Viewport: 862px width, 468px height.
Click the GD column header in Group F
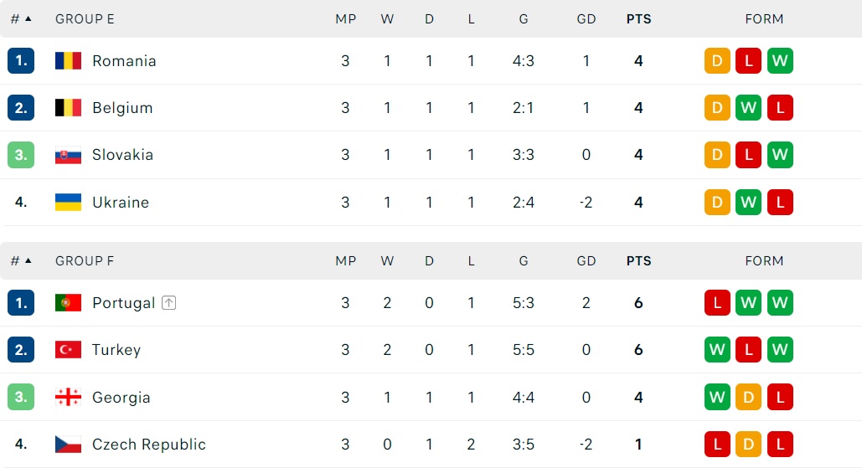pyautogui.click(x=586, y=261)
